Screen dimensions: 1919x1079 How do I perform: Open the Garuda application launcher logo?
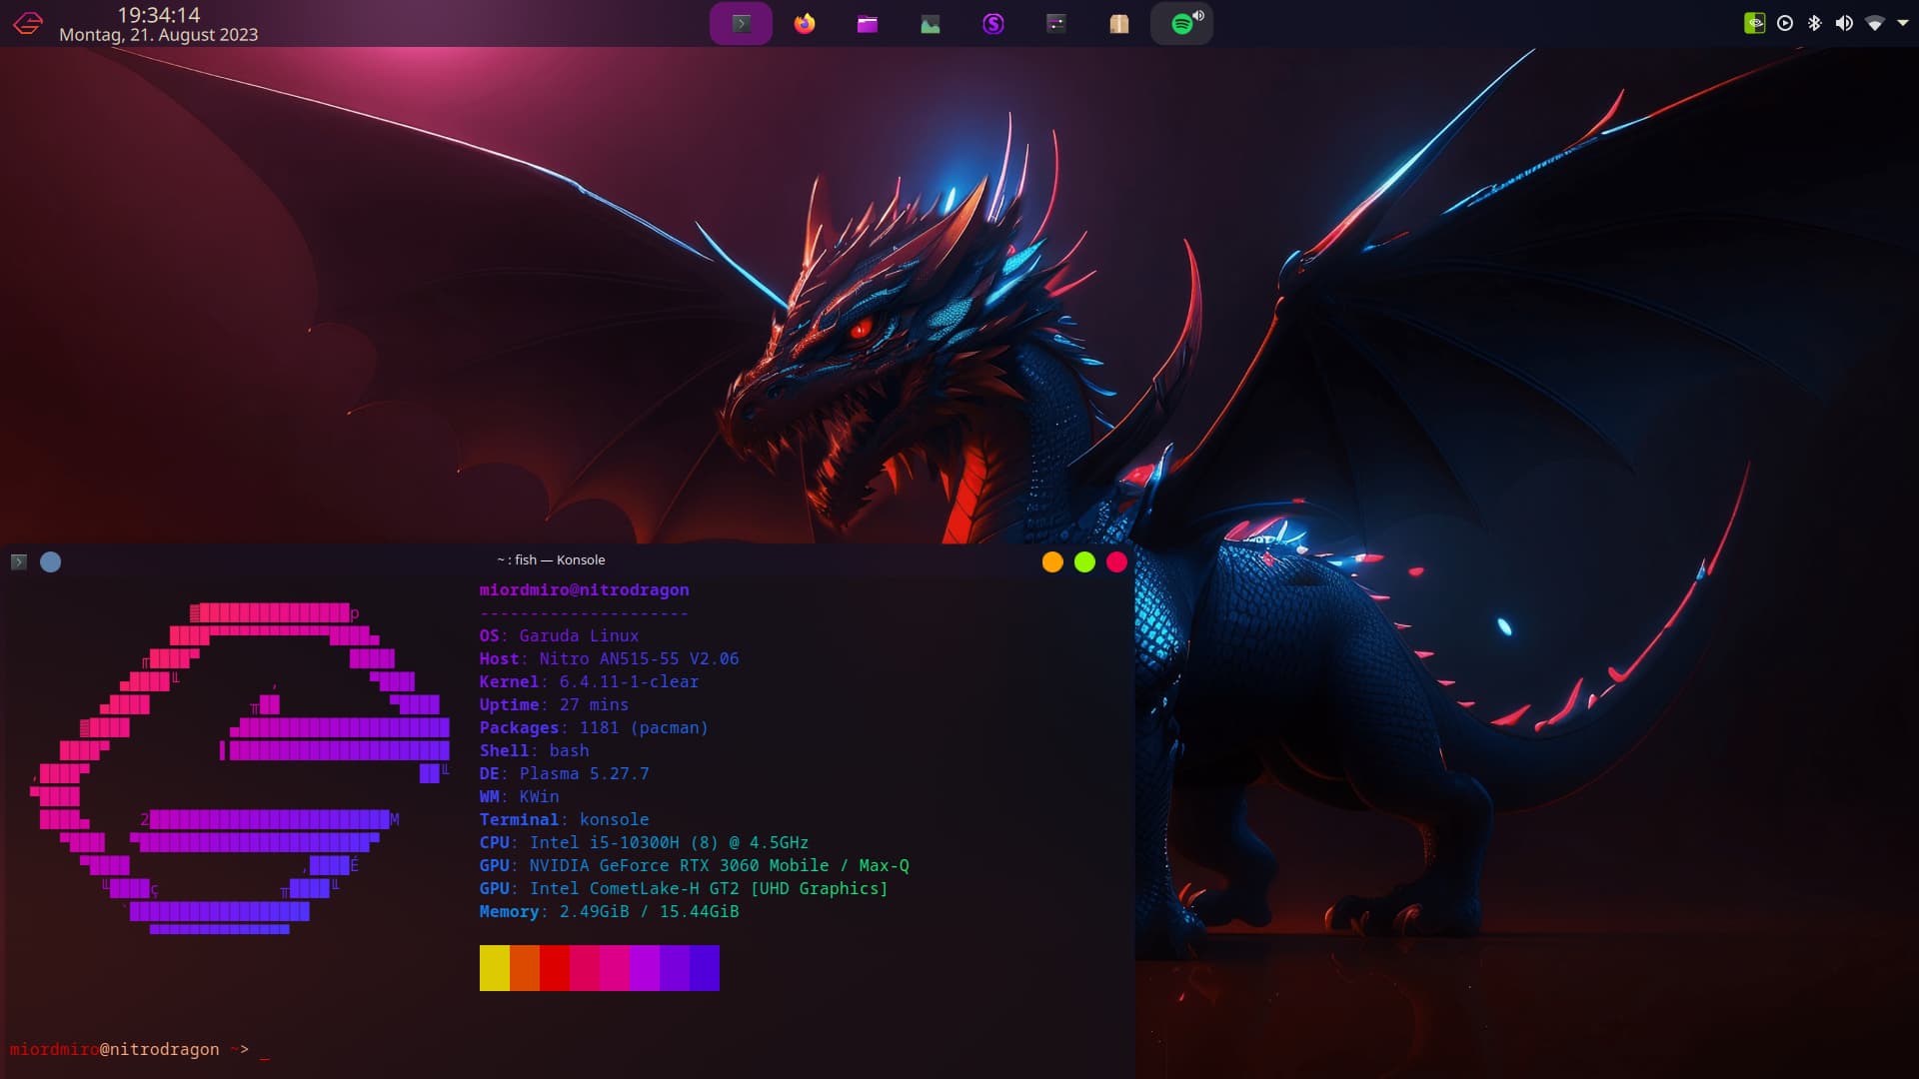[28, 23]
